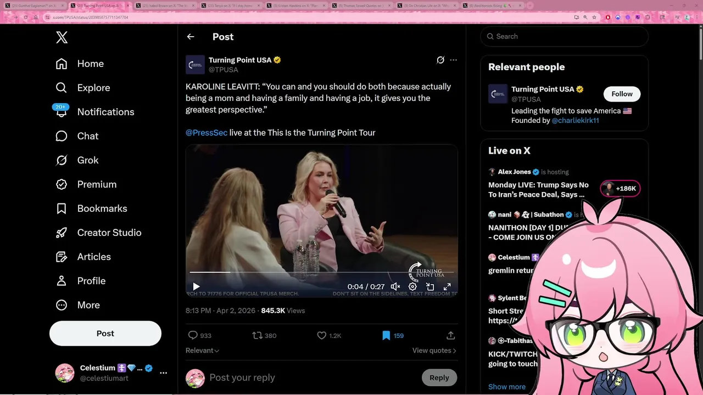The height and width of the screenshot is (395, 703).
Task: Seek on the video progress bar
Action: tap(322, 272)
